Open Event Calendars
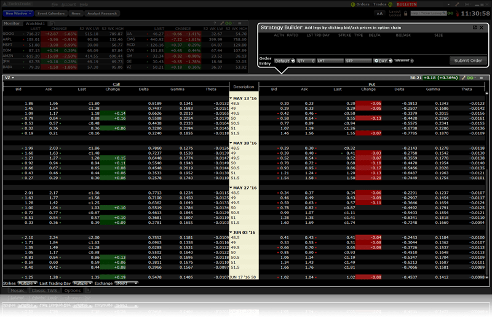Screen dimensions: 492x319 pos(51,13)
